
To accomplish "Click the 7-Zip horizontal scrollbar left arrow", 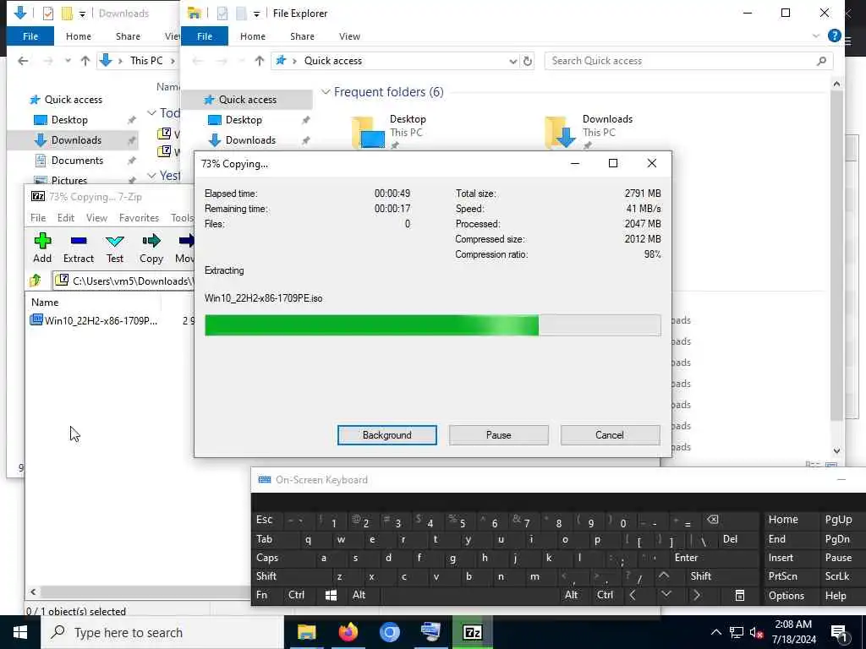I will [33, 592].
